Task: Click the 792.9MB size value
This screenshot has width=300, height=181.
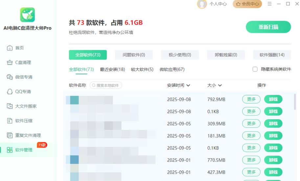Action: click(x=217, y=100)
